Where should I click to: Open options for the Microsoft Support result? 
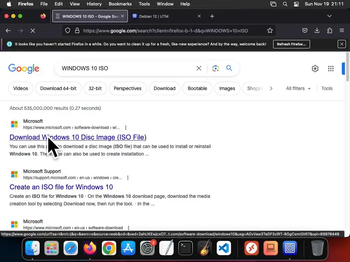(x=128, y=177)
